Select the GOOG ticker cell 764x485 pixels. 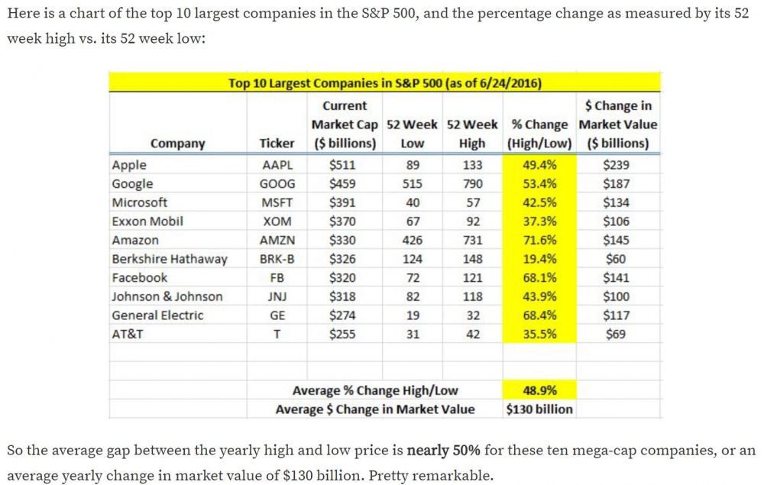[277, 184]
